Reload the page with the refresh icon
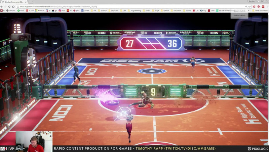Image resolution: width=269 pixels, height=152 pixels. (9, 7)
